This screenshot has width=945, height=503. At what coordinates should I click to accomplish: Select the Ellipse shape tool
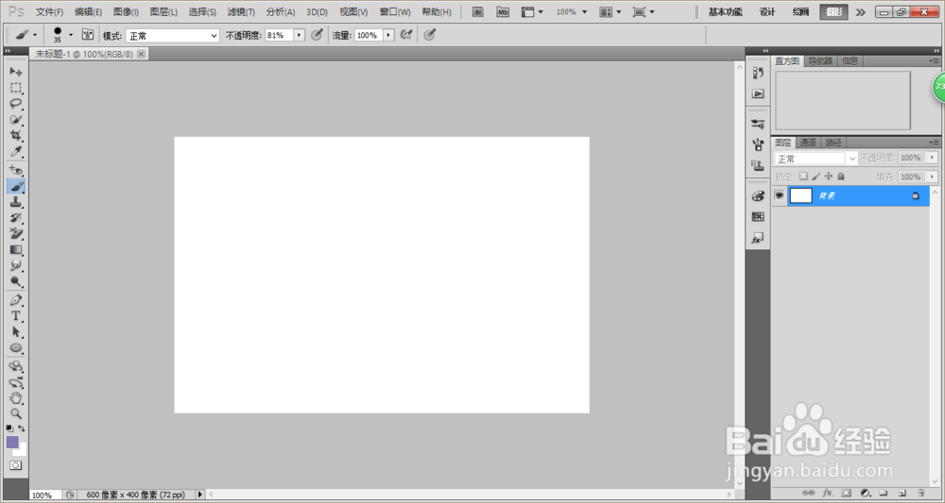16,348
